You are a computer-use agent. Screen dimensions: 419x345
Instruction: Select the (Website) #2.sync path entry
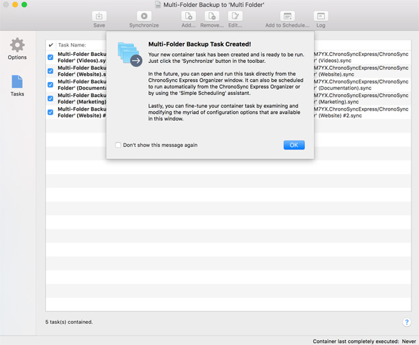point(362,112)
